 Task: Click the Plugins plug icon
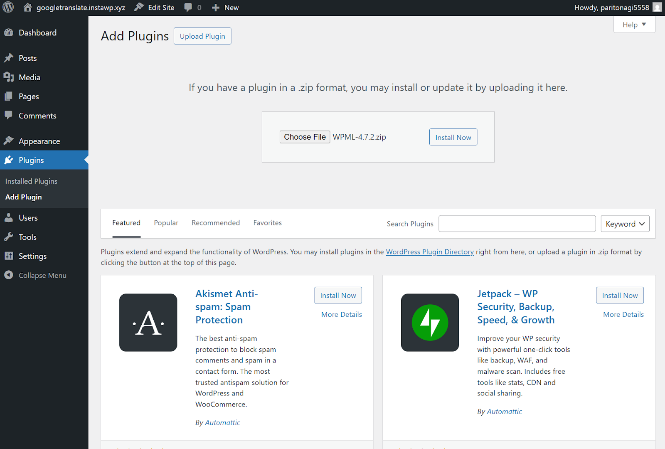[x=9, y=160]
